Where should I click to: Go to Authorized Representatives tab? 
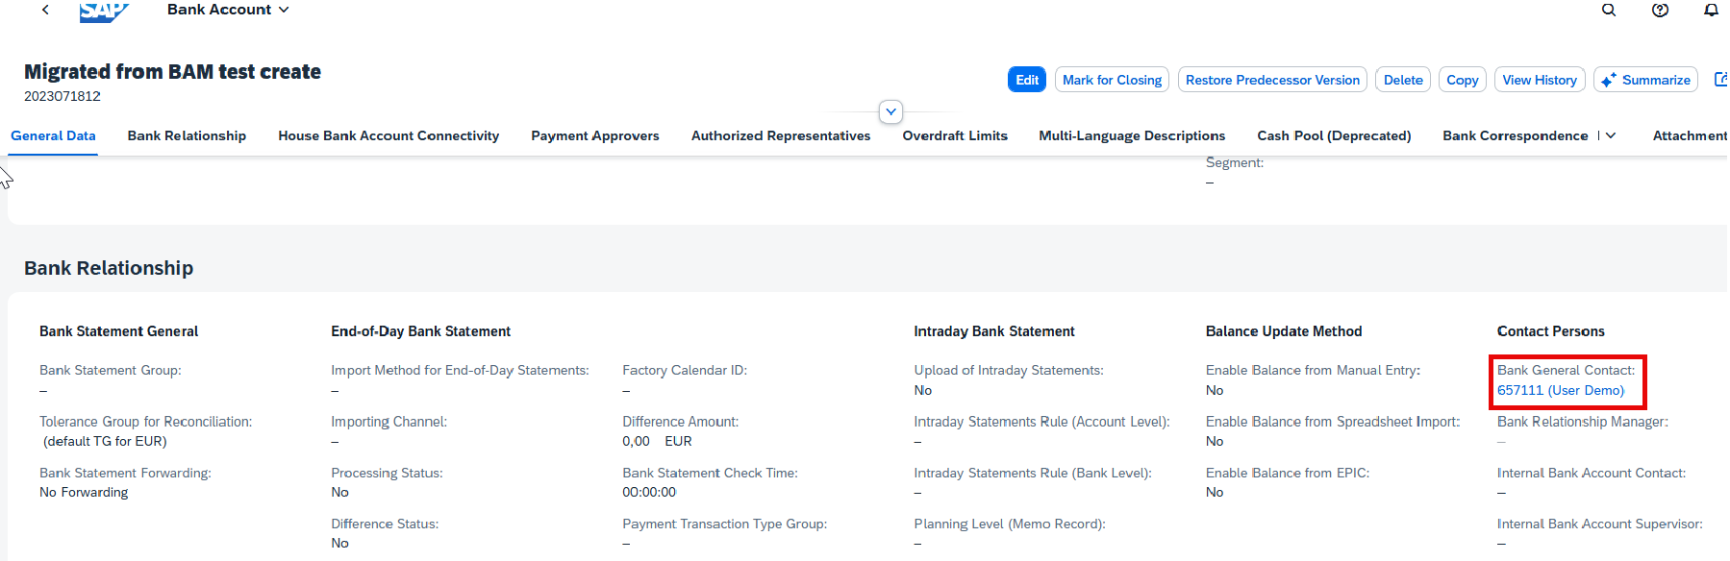coord(781,135)
